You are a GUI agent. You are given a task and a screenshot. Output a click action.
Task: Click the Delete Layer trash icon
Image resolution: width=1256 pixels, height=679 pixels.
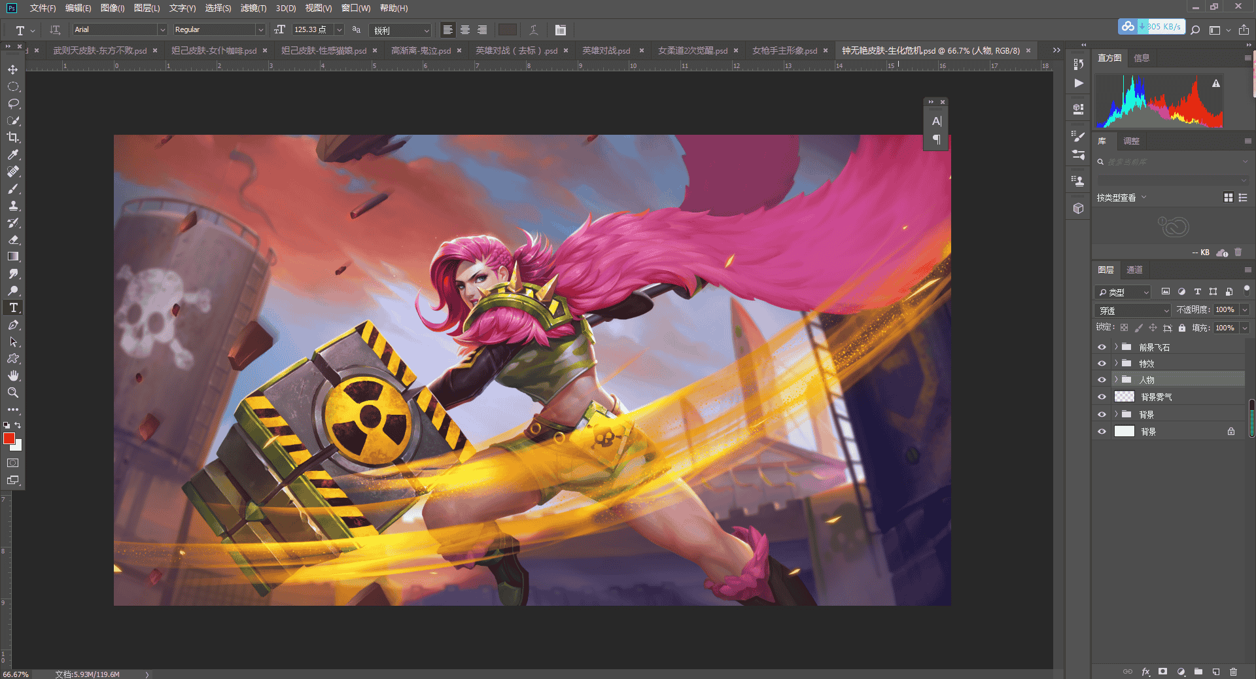1234,672
